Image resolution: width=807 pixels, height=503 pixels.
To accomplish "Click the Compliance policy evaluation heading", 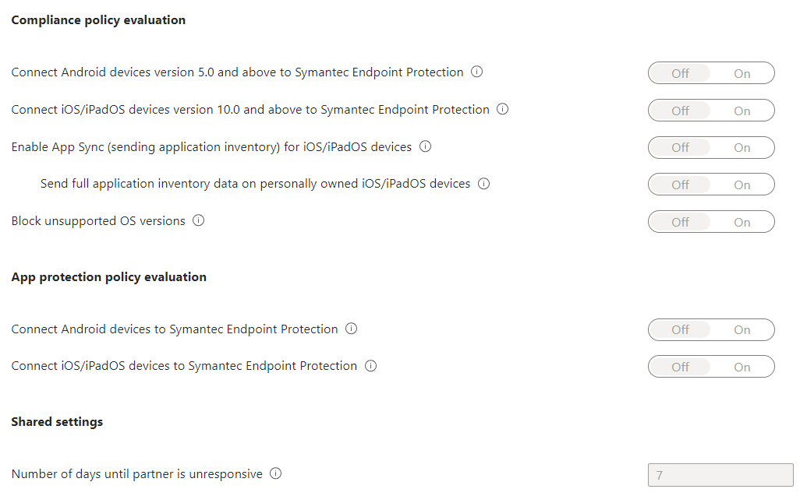I will 98,19.
